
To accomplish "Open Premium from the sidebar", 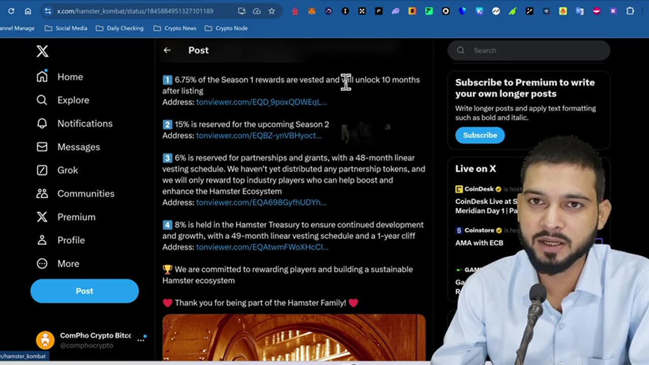I will click(65, 216).
